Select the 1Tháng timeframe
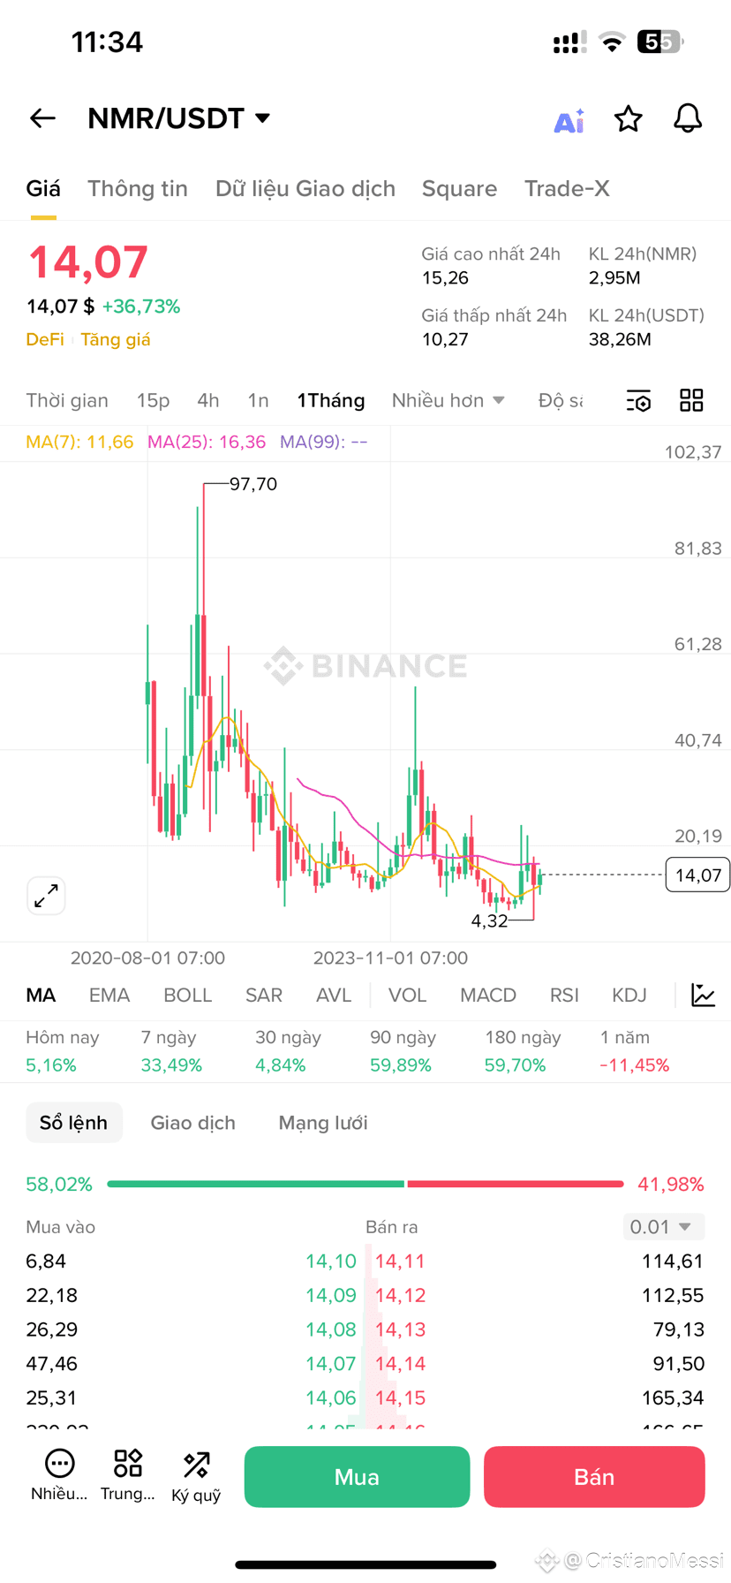 [x=331, y=400]
